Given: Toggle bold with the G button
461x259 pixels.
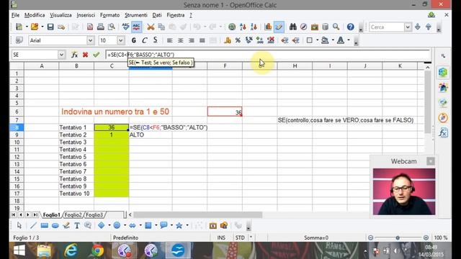Looking at the screenshot, I should point(134,40).
